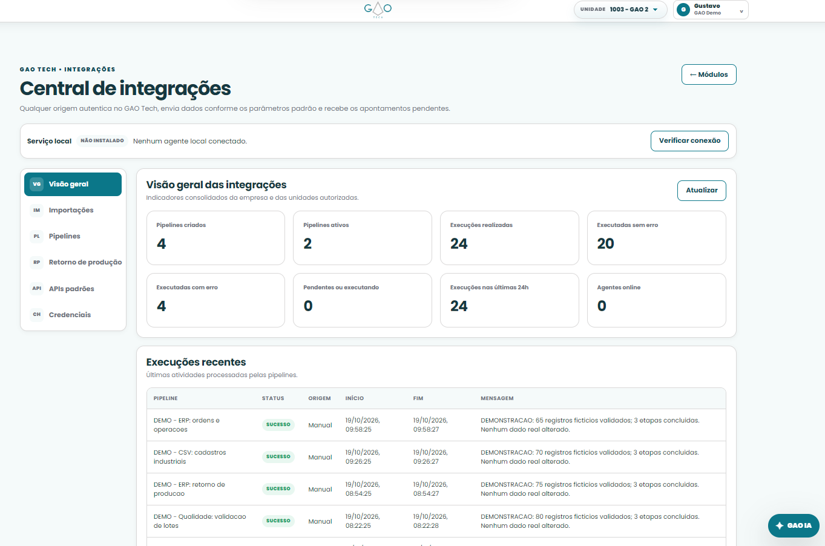Click 'DEMO - Qualidade: validacao de lotes' row
825x546 pixels.
436,521
